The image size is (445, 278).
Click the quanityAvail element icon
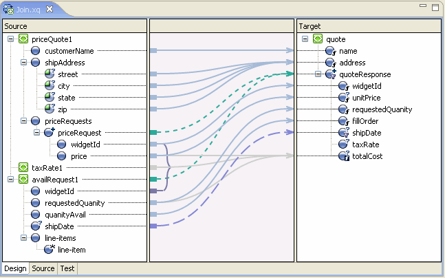point(36,215)
